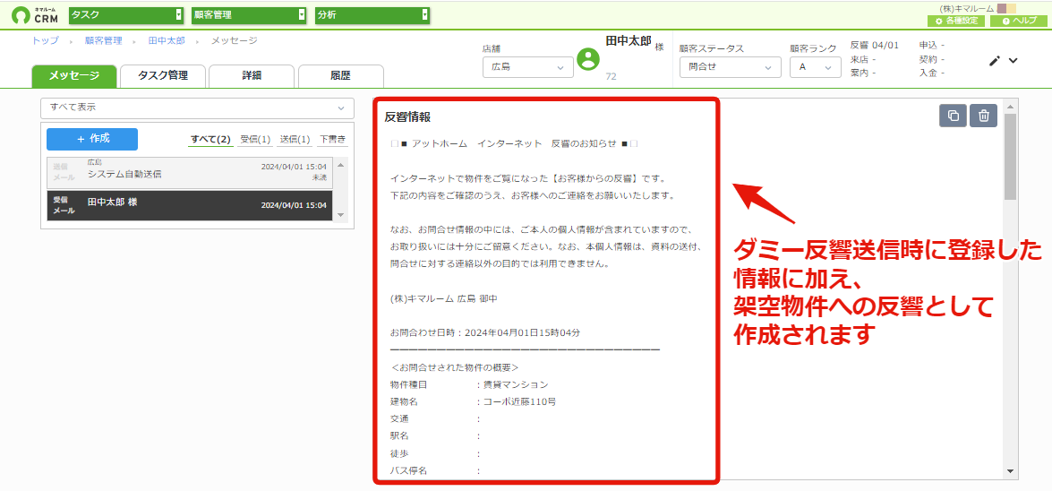Open the 顧客管理 dropdown menu
The image size is (1052, 491).
click(x=249, y=14)
